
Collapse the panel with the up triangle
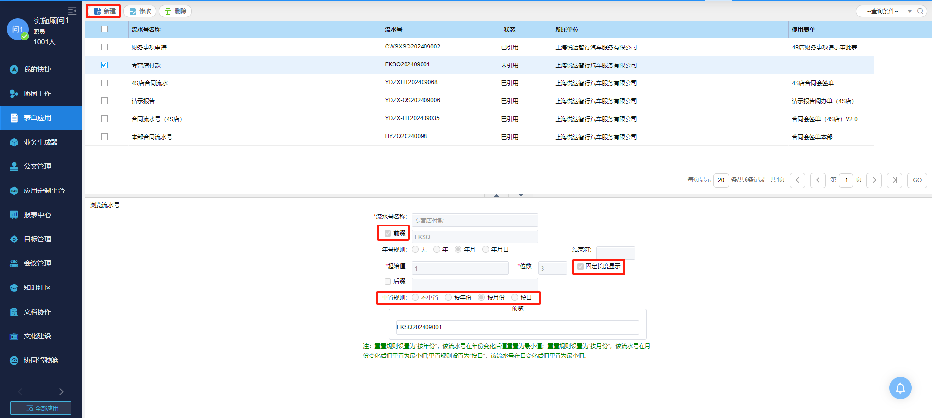[496, 195]
